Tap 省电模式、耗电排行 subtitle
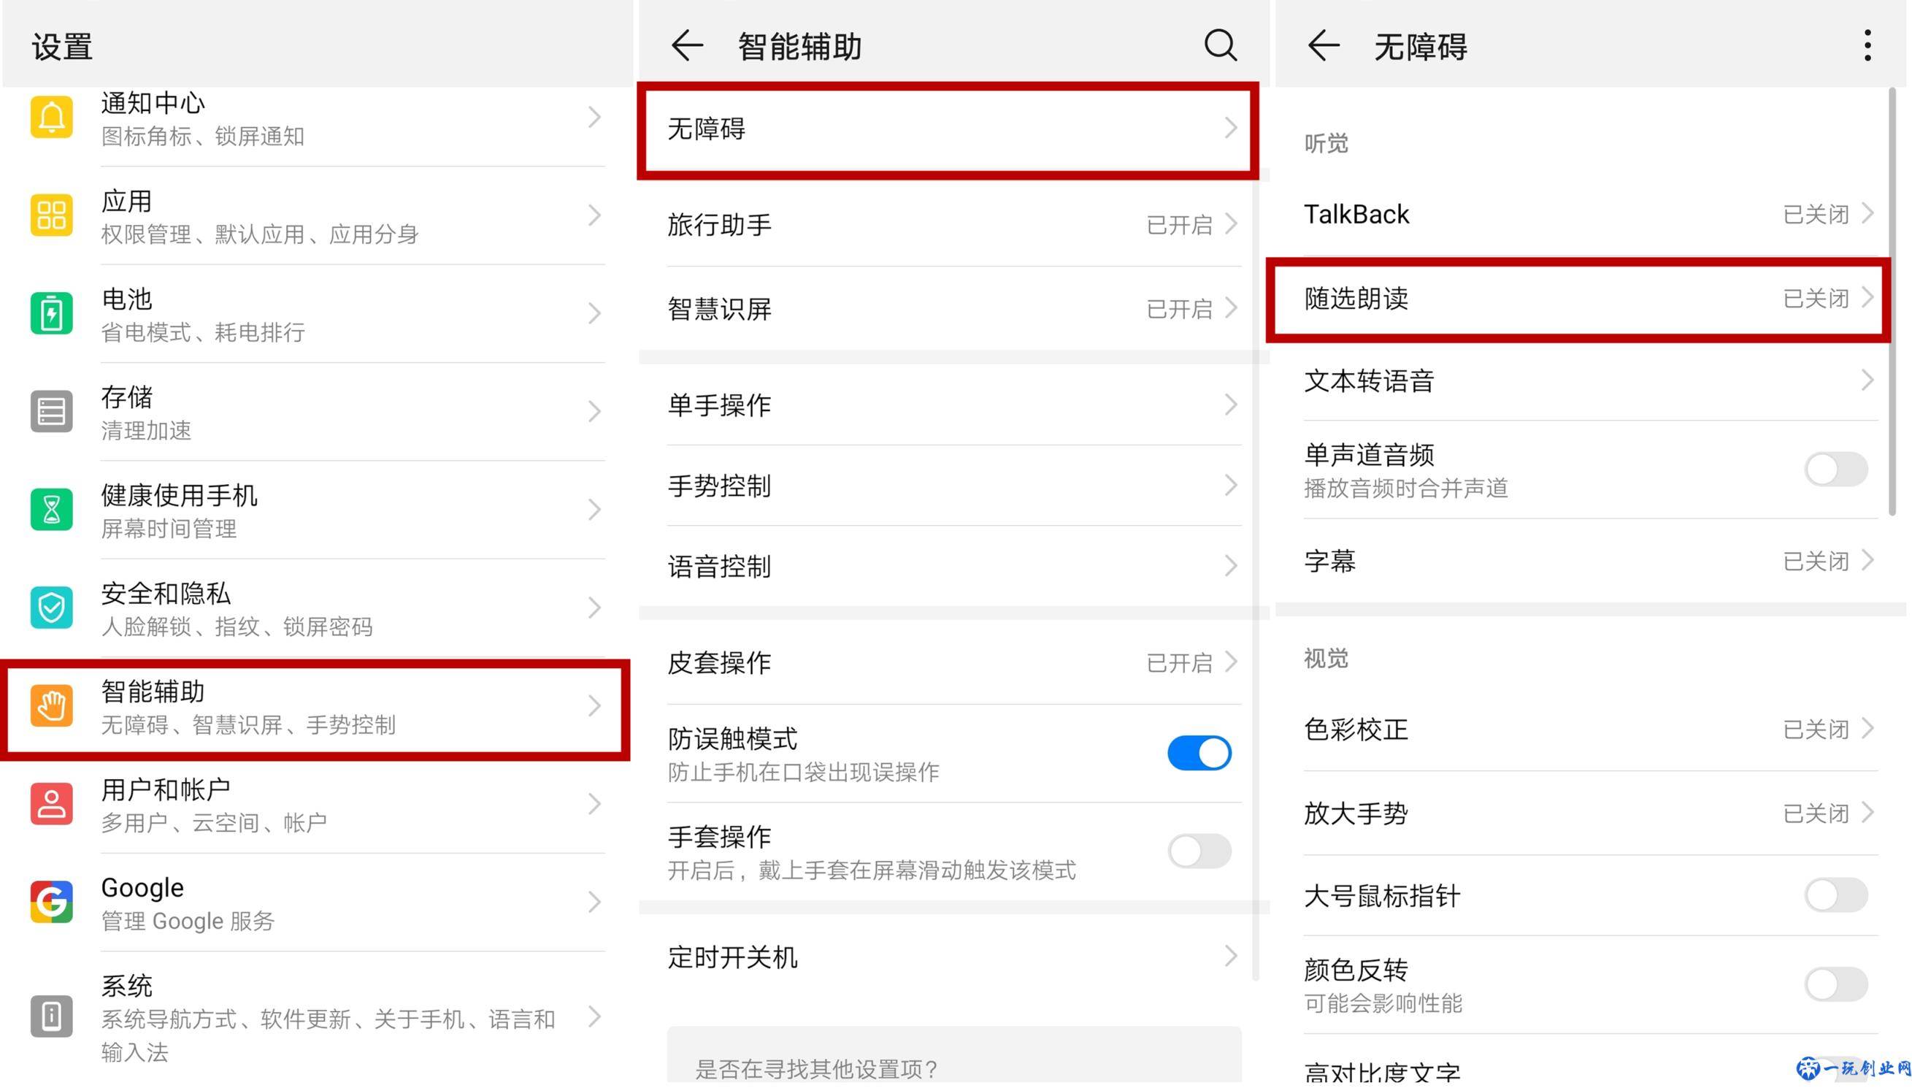1912x1088 pixels. (202, 332)
